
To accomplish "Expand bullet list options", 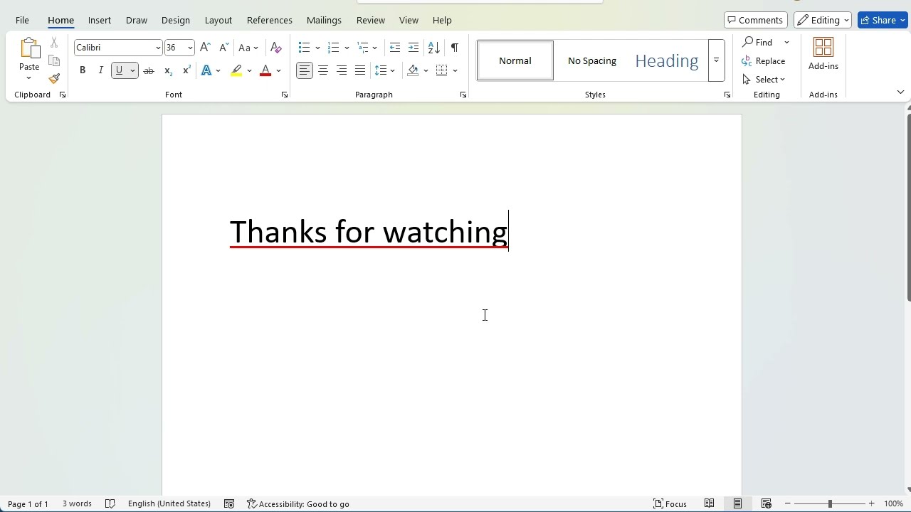I will tap(317, 48).
